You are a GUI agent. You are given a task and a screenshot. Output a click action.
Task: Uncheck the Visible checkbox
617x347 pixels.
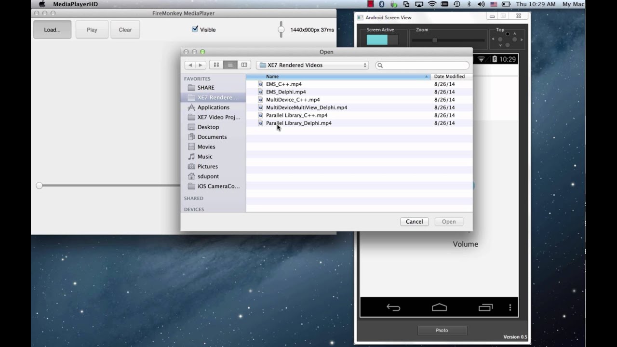pyautogui.click(x=195, y=29)
